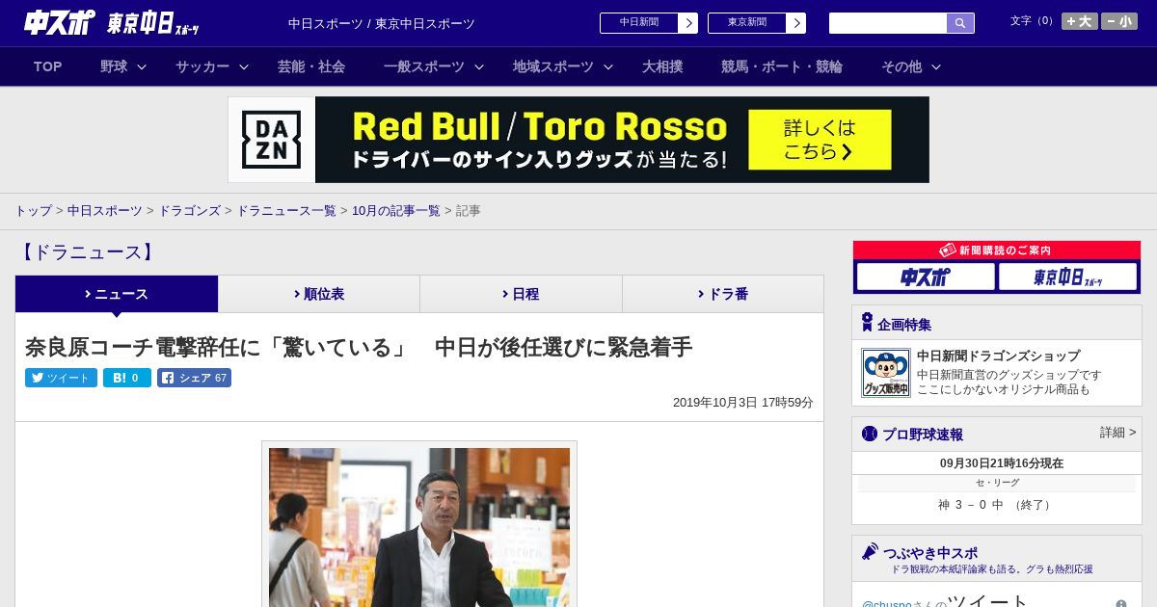The width and height of the screenshot is (1157, 607).
Task: Click the Hatena B! bookmark button
Action: coord(127,378)
